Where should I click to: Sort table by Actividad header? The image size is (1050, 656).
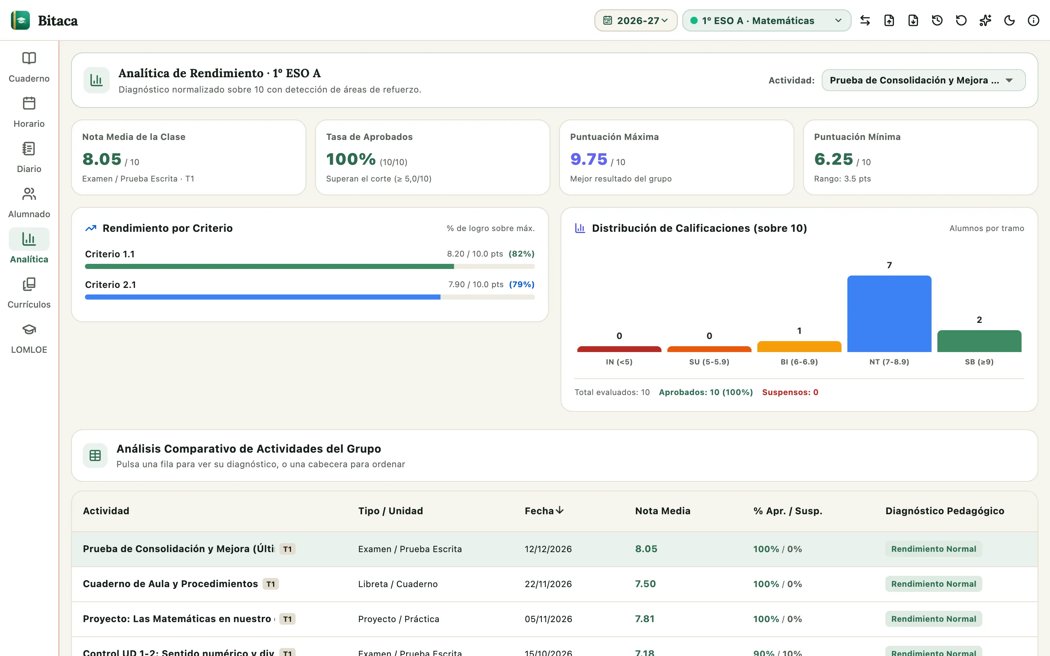(106, 511)
